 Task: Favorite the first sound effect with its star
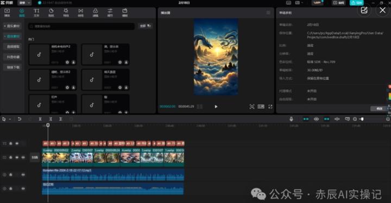(67, 62)
